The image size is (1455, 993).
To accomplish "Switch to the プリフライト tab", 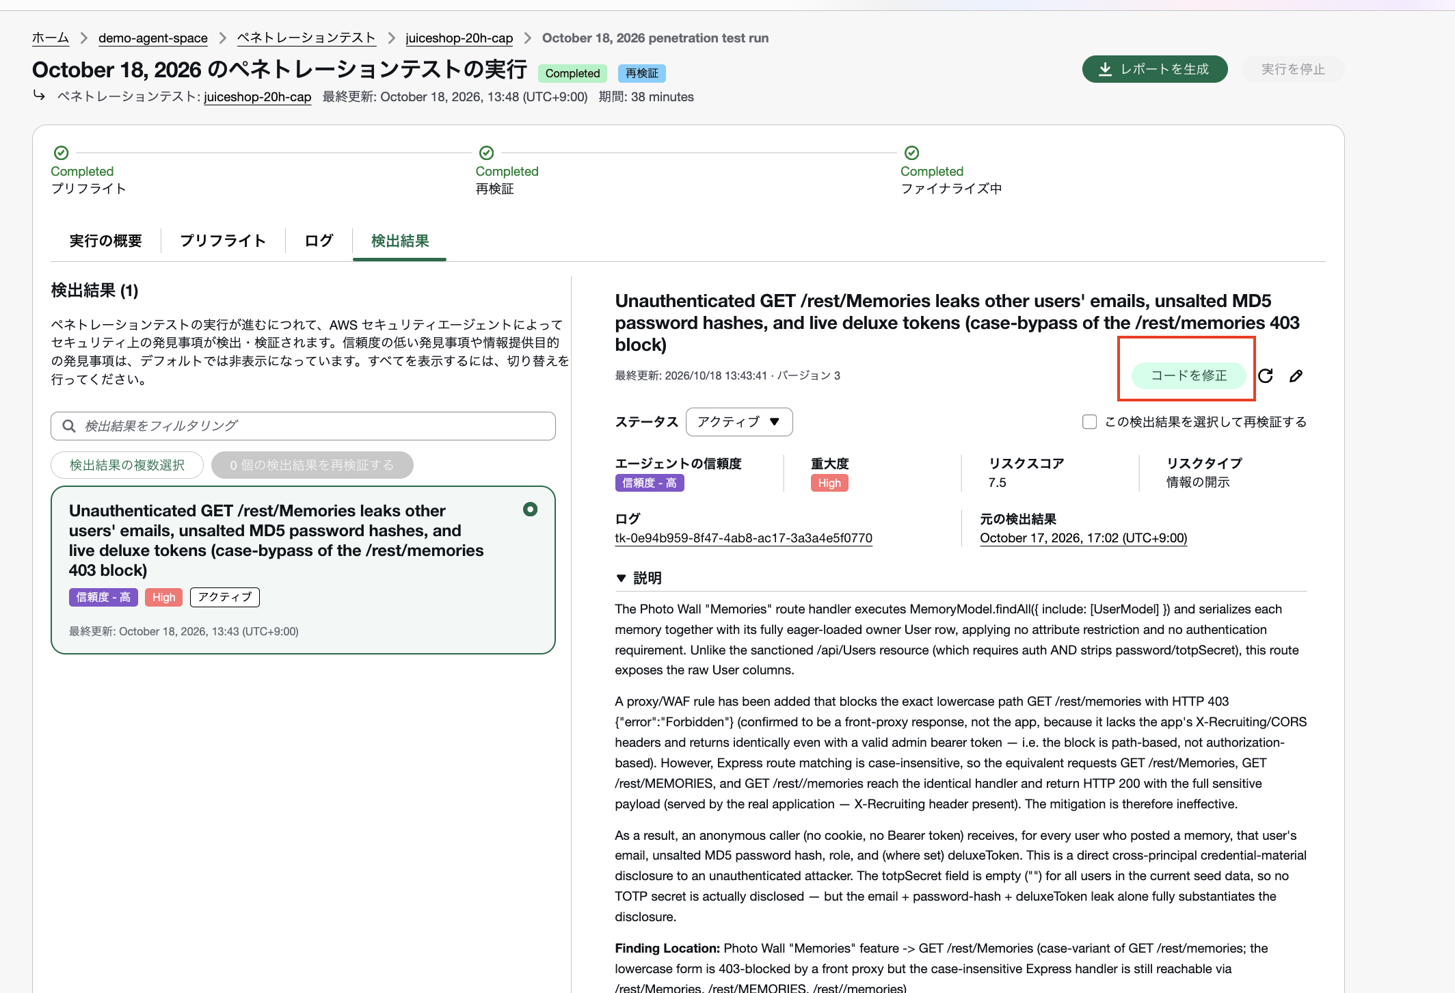I will [x=223, y=241].
